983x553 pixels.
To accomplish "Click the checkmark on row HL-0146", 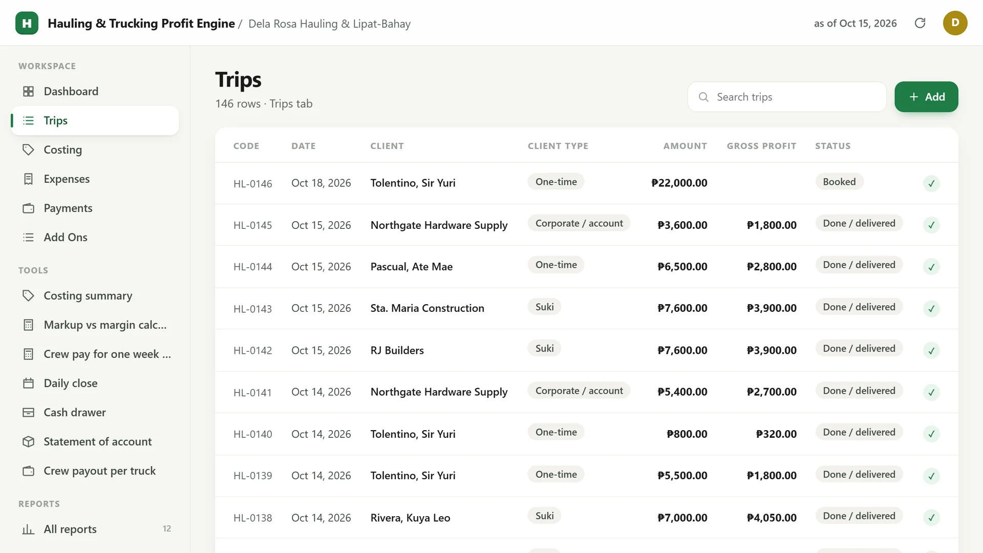I will tap(931, 183).
